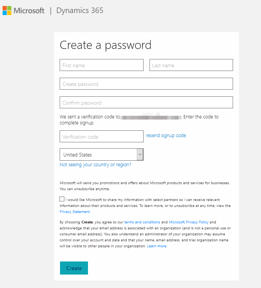The height and width of the screenshot is (288, 261).
Task: Open the Privacy Statement link
Action: 75,211
